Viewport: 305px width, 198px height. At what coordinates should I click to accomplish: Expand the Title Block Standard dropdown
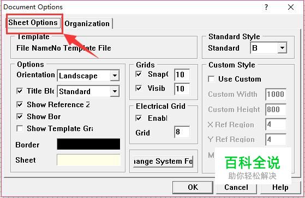[x=88, y=91]
